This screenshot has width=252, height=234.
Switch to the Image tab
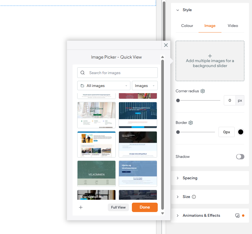pyautogui.click(x=210, y=26)
